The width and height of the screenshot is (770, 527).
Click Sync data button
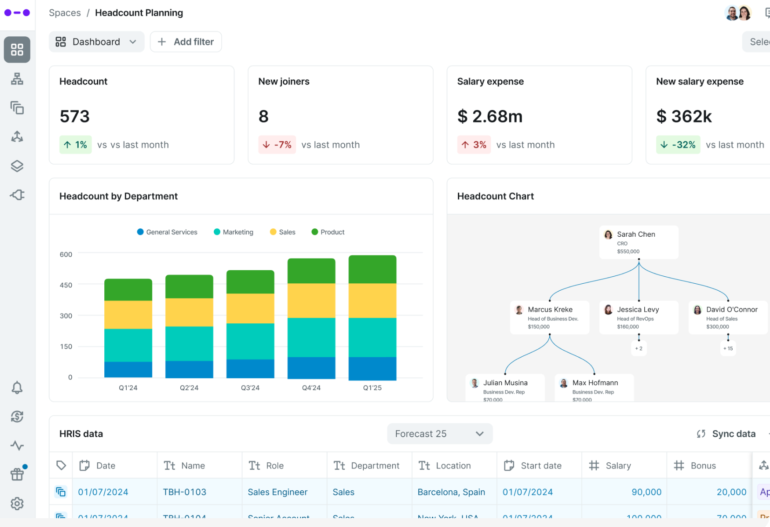pos(726,434)
